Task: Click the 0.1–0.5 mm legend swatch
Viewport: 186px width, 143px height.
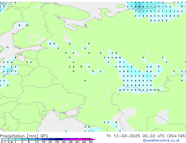Action: coord(5,139)
